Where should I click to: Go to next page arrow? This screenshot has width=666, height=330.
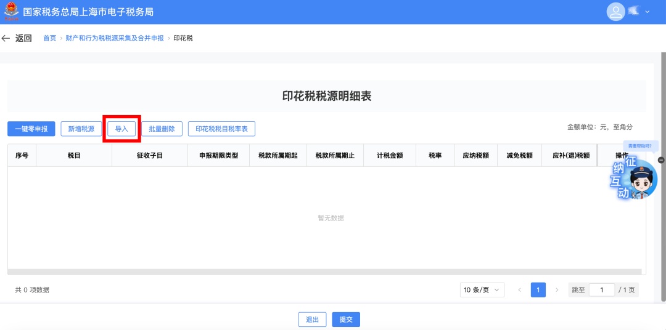557,290
